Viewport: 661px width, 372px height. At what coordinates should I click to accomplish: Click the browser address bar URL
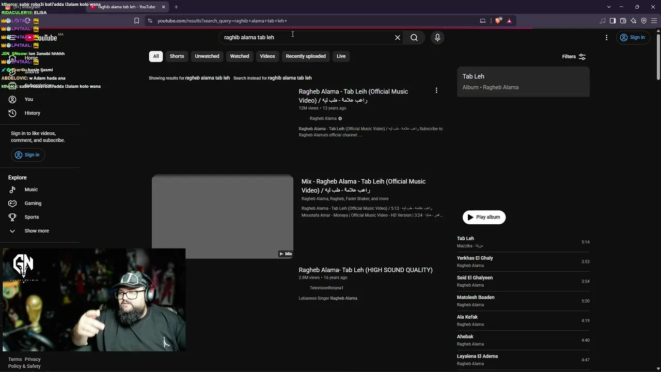click(222, 21)
